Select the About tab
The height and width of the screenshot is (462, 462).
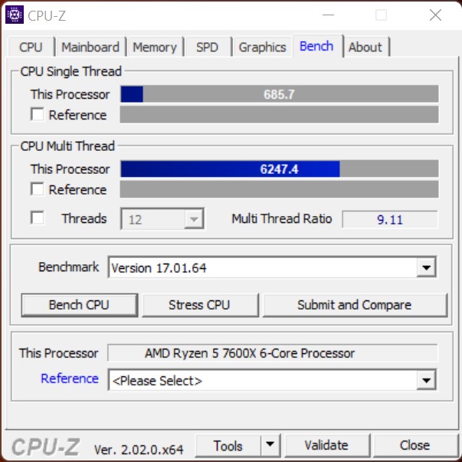tap(365, 48)
